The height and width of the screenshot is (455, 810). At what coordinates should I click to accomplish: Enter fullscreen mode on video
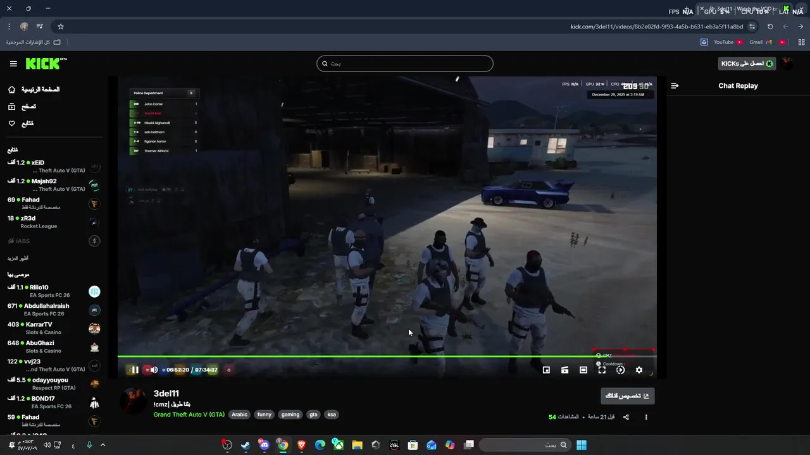coord(602,370)
